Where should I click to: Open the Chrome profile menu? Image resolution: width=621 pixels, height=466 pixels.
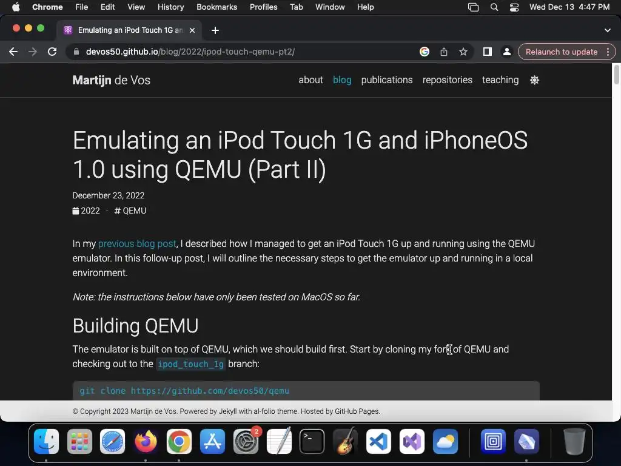pos(506,52)
